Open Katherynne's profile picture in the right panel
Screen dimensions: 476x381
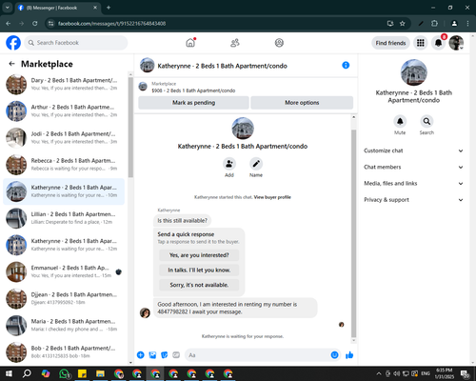click(x=414, y=72)
